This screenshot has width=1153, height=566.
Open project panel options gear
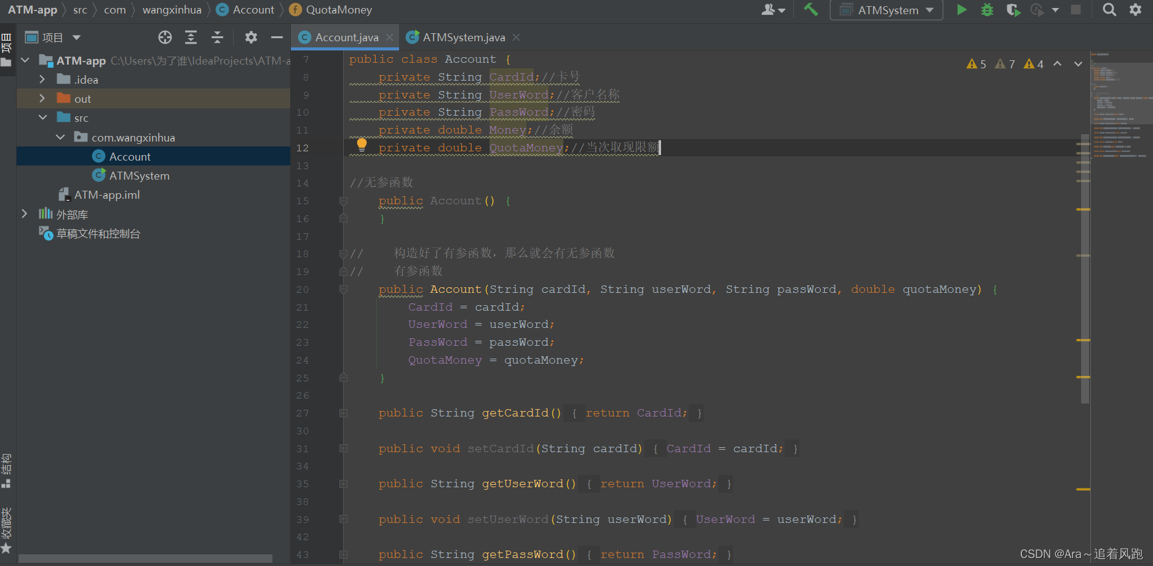251,38
